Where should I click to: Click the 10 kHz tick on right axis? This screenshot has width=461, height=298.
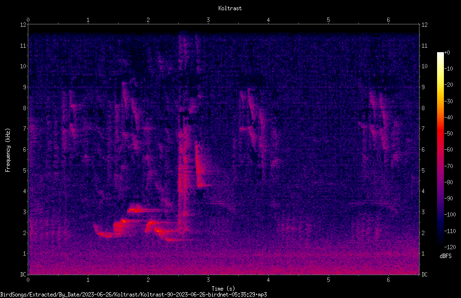[424, 66]
